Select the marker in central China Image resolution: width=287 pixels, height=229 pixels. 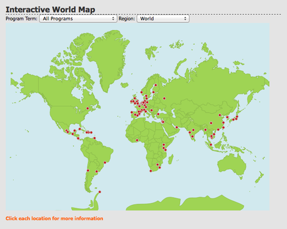211,123
